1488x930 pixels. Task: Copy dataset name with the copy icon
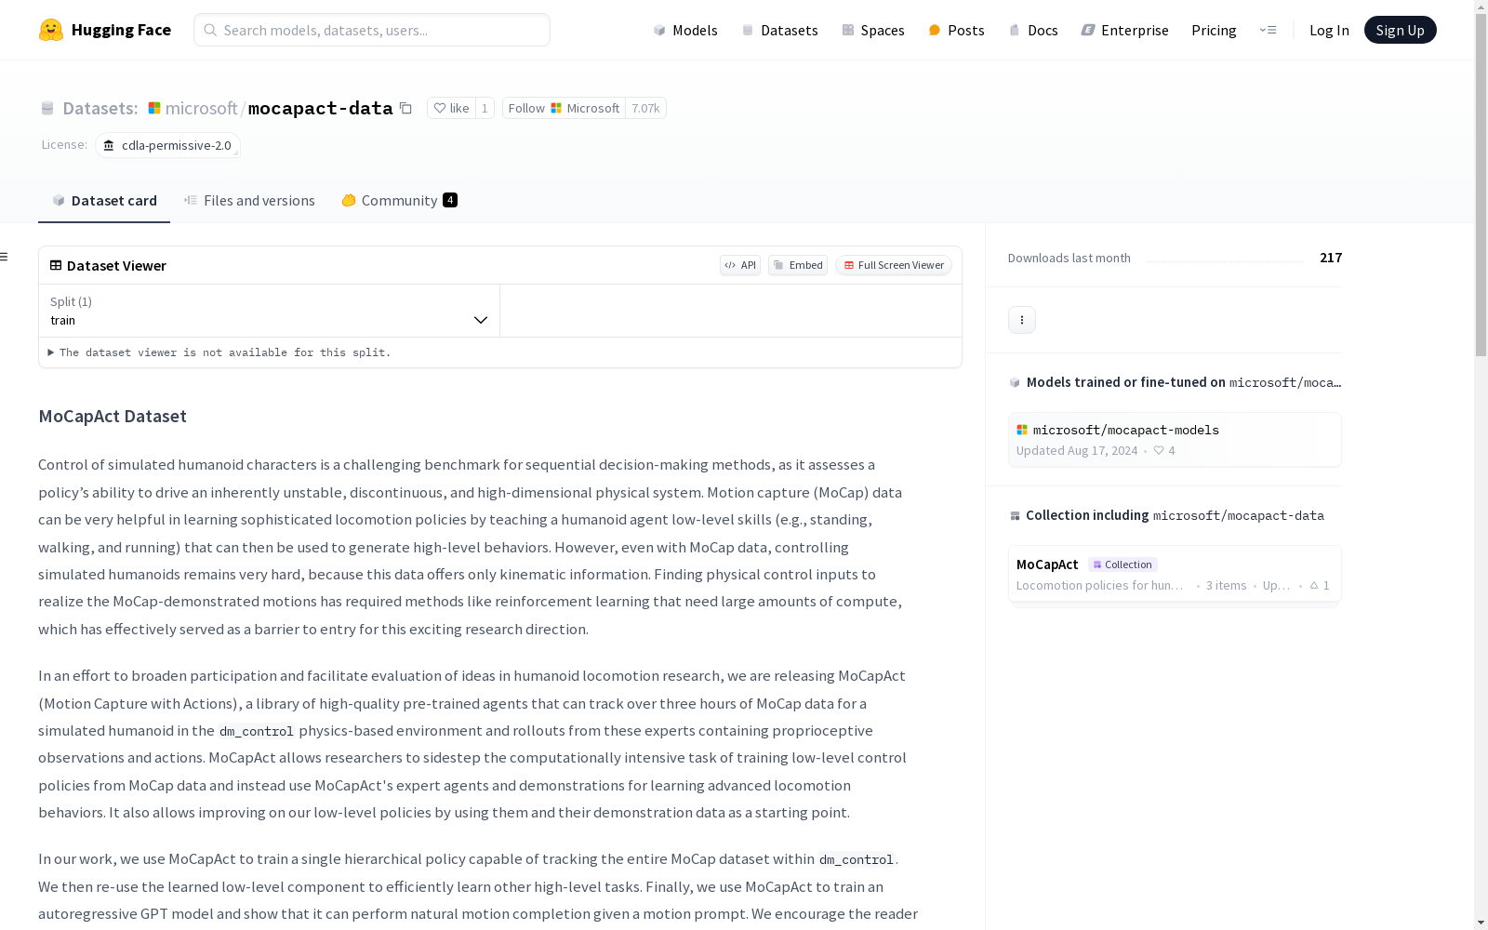405,108
